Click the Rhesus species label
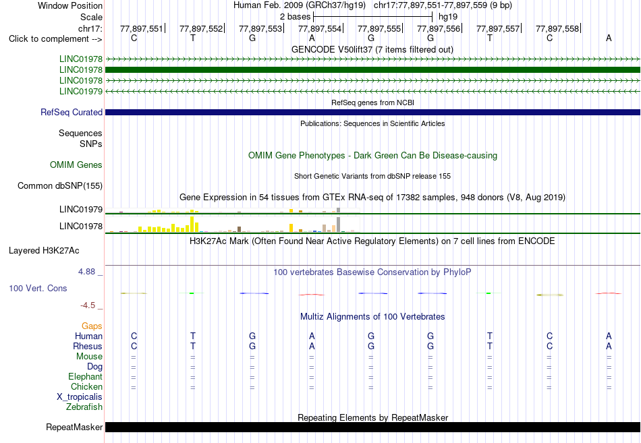 pyautogui.click(x=88, y=346)
